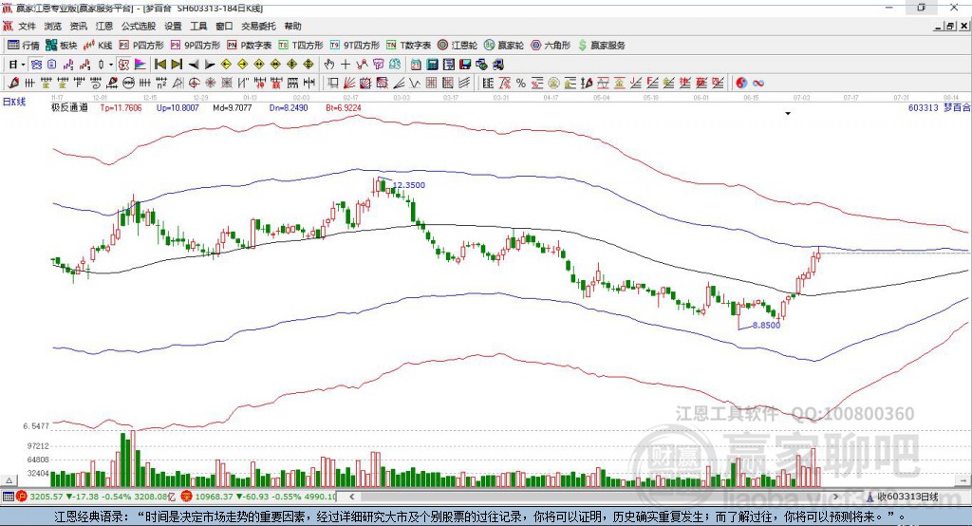
Task: Open the P四方形 tool
Action: coord(141,46)
